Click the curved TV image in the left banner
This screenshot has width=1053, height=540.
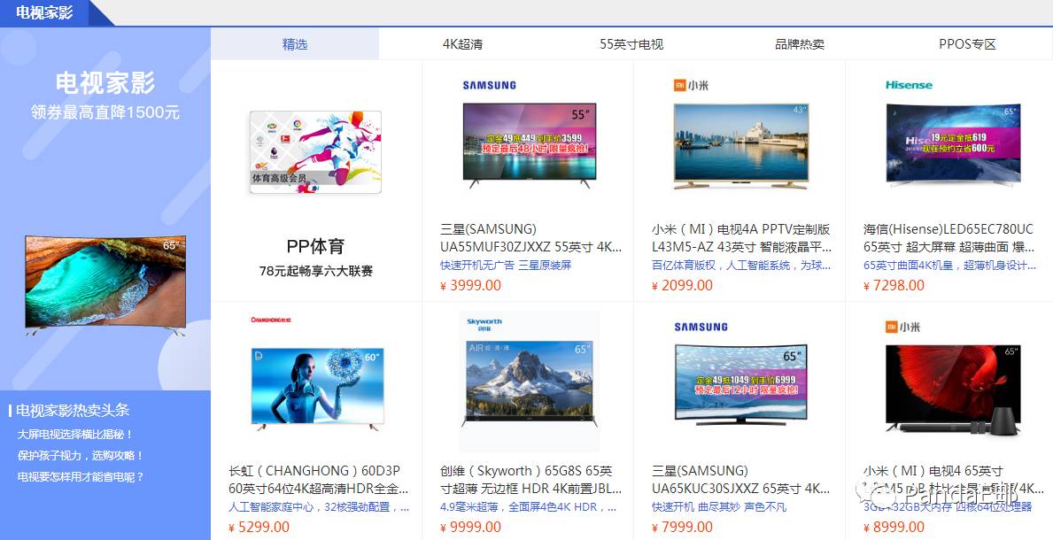pyautogui.click(x=105, y=285)
